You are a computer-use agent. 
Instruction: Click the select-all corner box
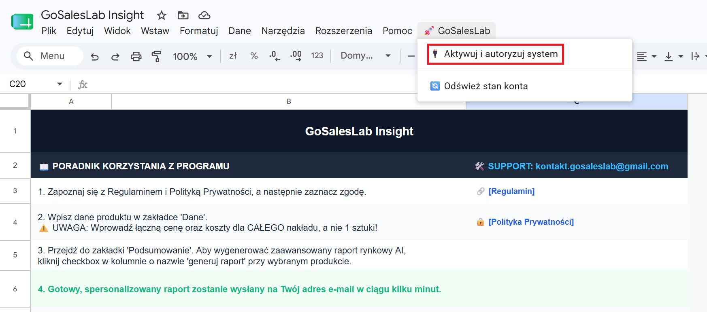(x=15, y=101)
